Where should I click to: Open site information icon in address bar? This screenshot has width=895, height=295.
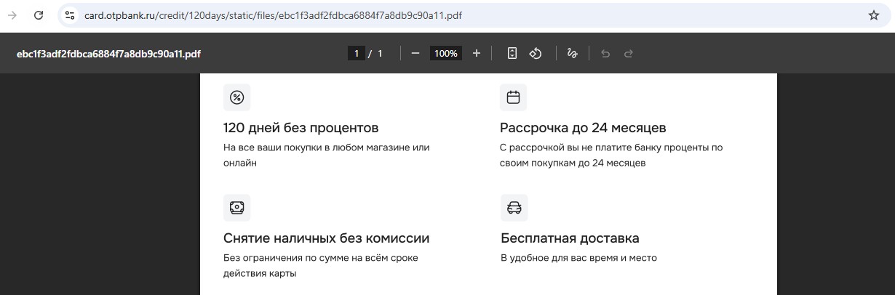70,15
